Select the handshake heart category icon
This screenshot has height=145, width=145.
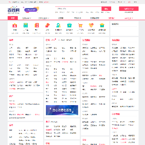pos(91,25)
